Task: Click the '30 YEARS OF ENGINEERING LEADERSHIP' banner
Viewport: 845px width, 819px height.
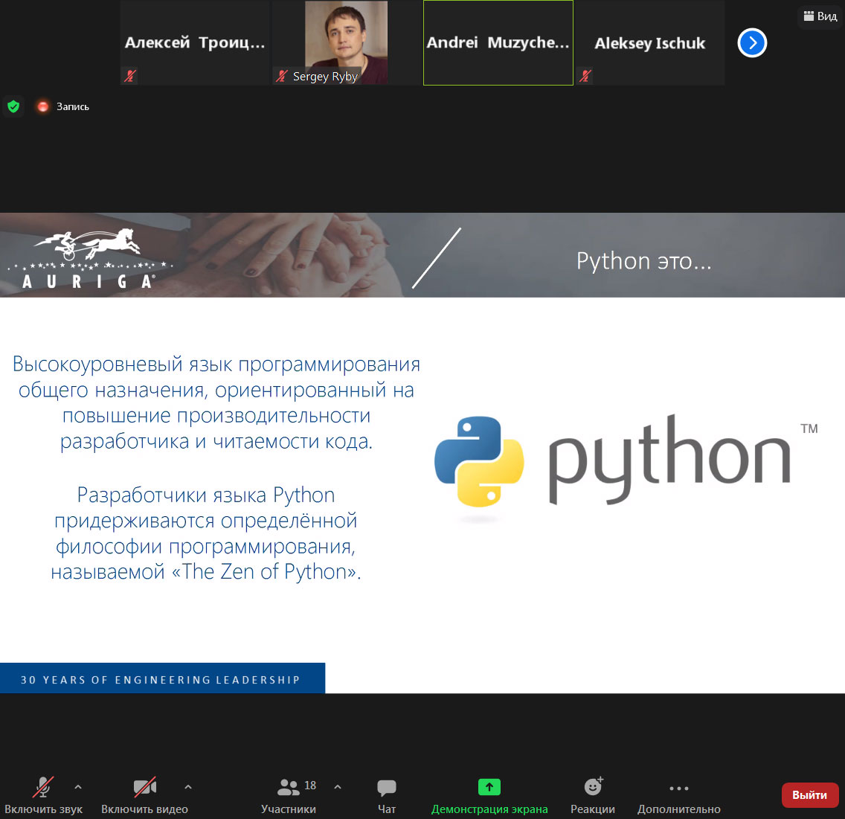Action: click(162, 678)
